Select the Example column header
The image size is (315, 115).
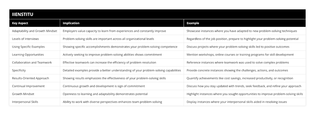pos(193,23)
